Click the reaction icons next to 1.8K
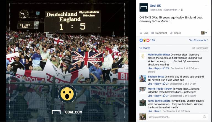Screen dimensions: 212x122 (145, 40)
